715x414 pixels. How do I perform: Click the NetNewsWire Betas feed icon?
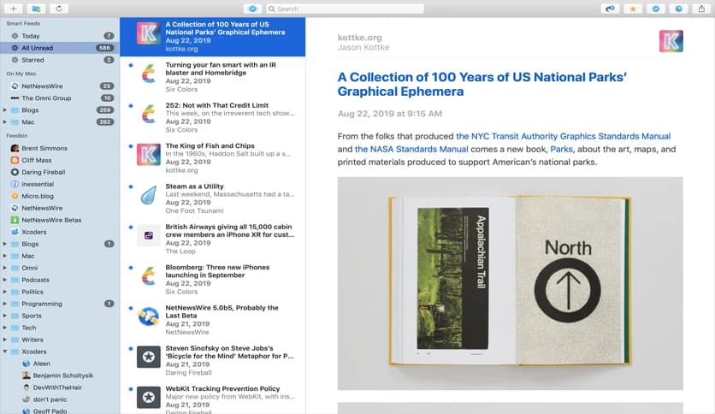point(15,220)
